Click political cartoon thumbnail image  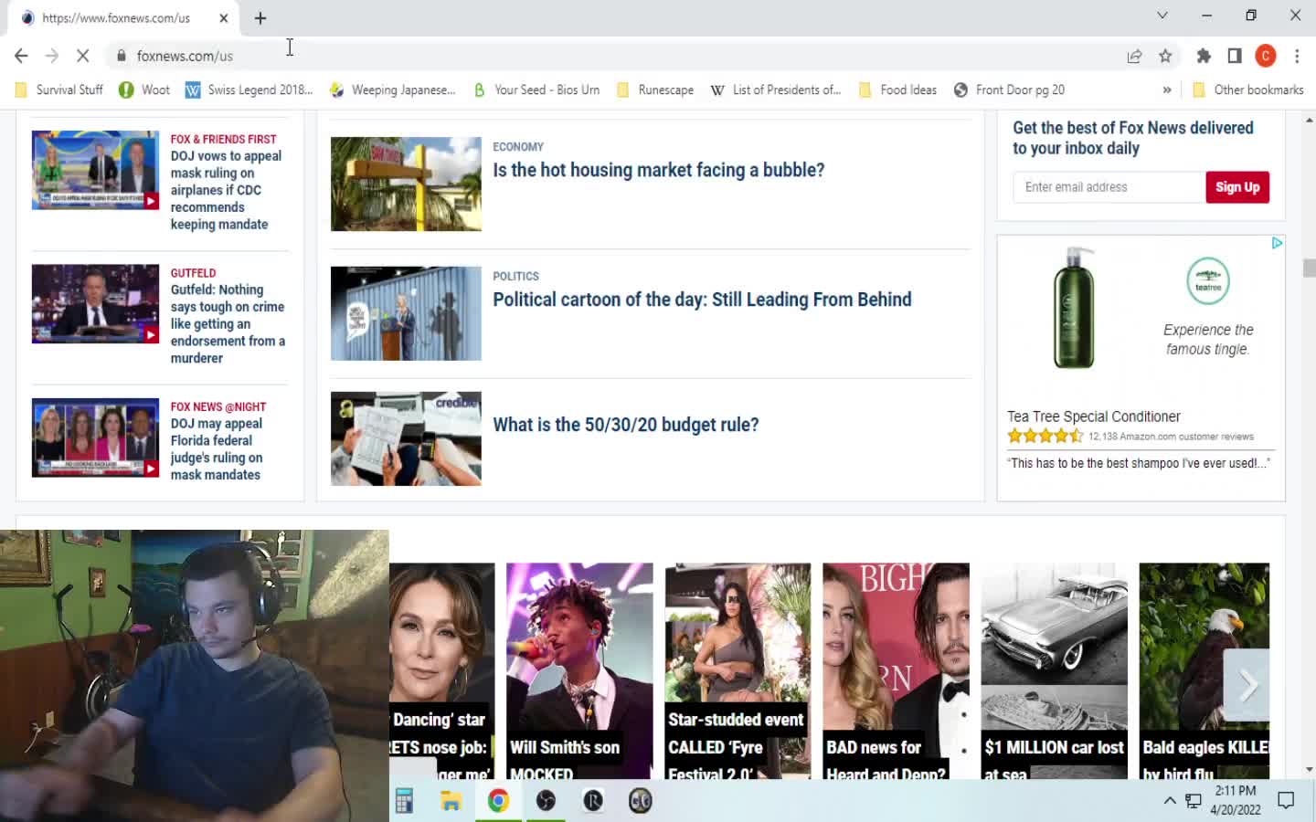click(406, 313)
